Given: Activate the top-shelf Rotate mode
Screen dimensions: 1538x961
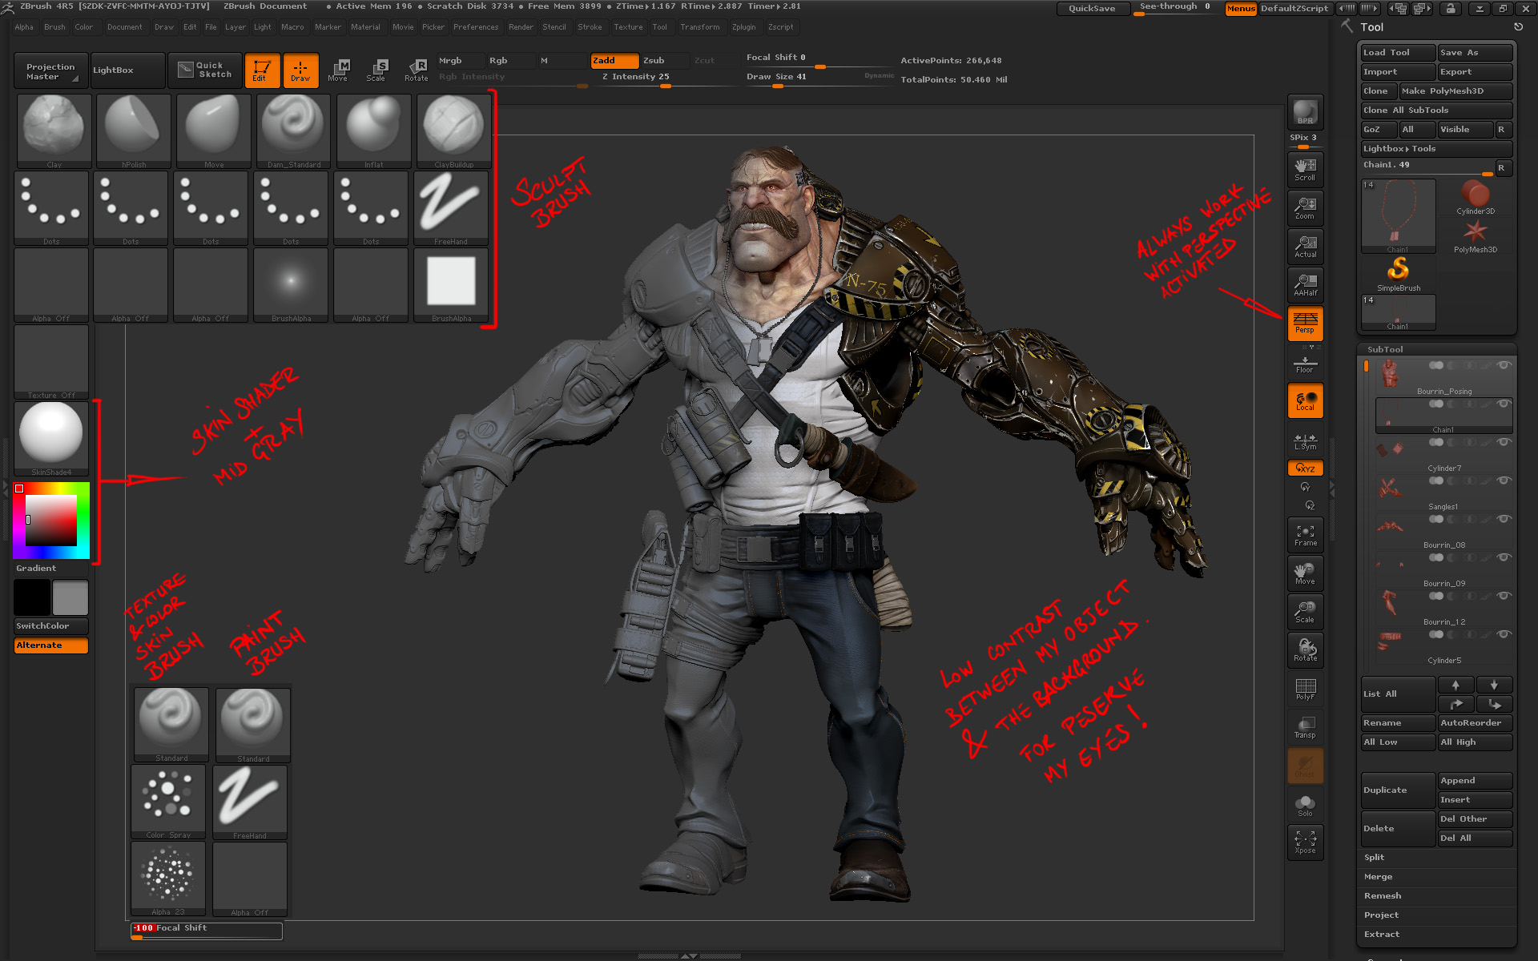Looking at the screenshot, I should (416, 70).
